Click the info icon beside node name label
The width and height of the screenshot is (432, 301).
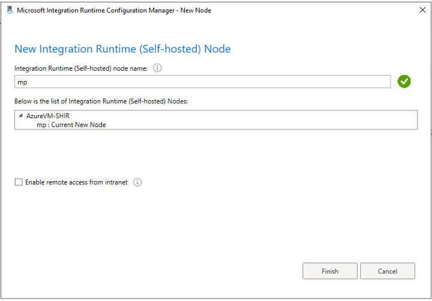tap(158, 68)
